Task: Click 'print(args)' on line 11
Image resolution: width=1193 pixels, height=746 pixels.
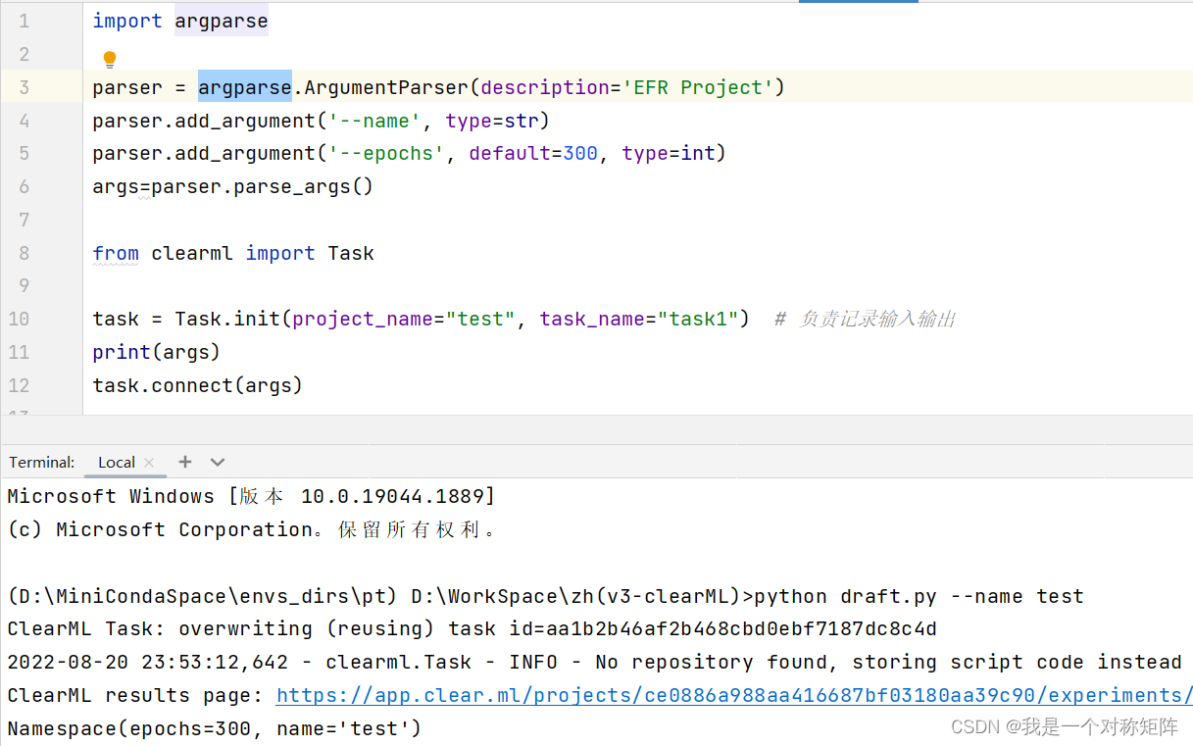Action: (157, 352)
